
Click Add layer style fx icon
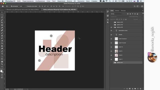tap(127, 89)
